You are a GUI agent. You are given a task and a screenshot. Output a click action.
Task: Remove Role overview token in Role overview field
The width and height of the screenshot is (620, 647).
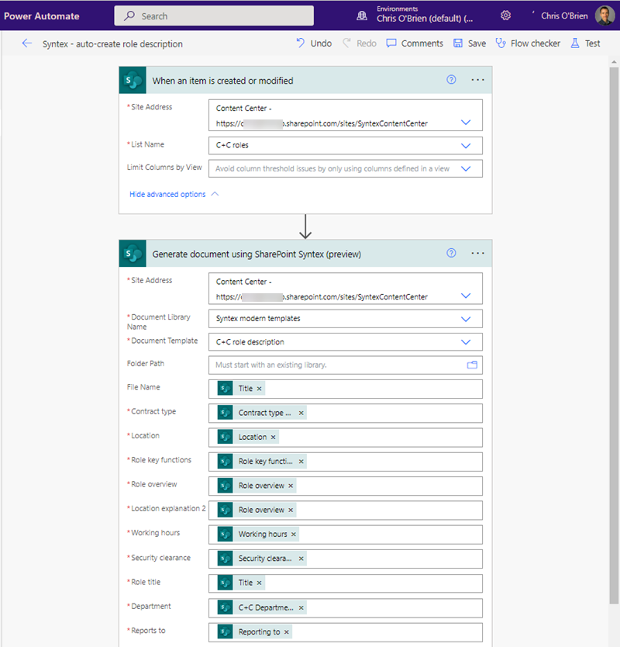click(x=291, y=486)
